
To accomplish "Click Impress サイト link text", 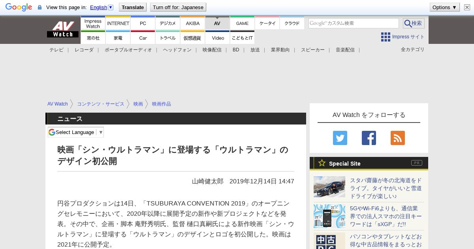I will pyautogui.click(x=408, y=37).
